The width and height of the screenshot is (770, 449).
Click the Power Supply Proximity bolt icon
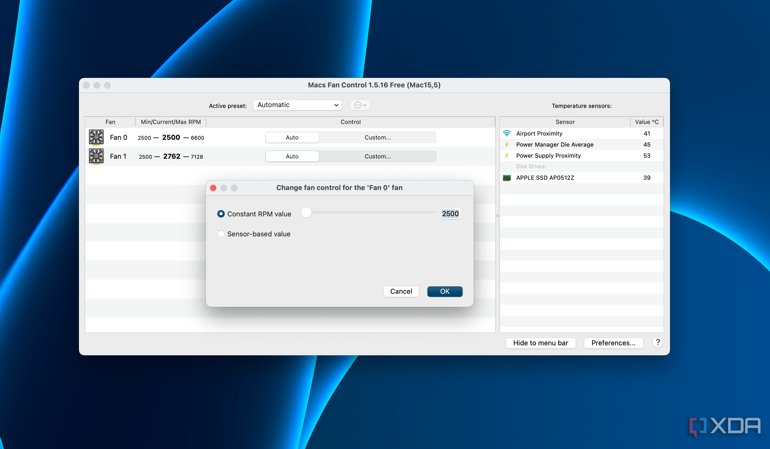507,156
